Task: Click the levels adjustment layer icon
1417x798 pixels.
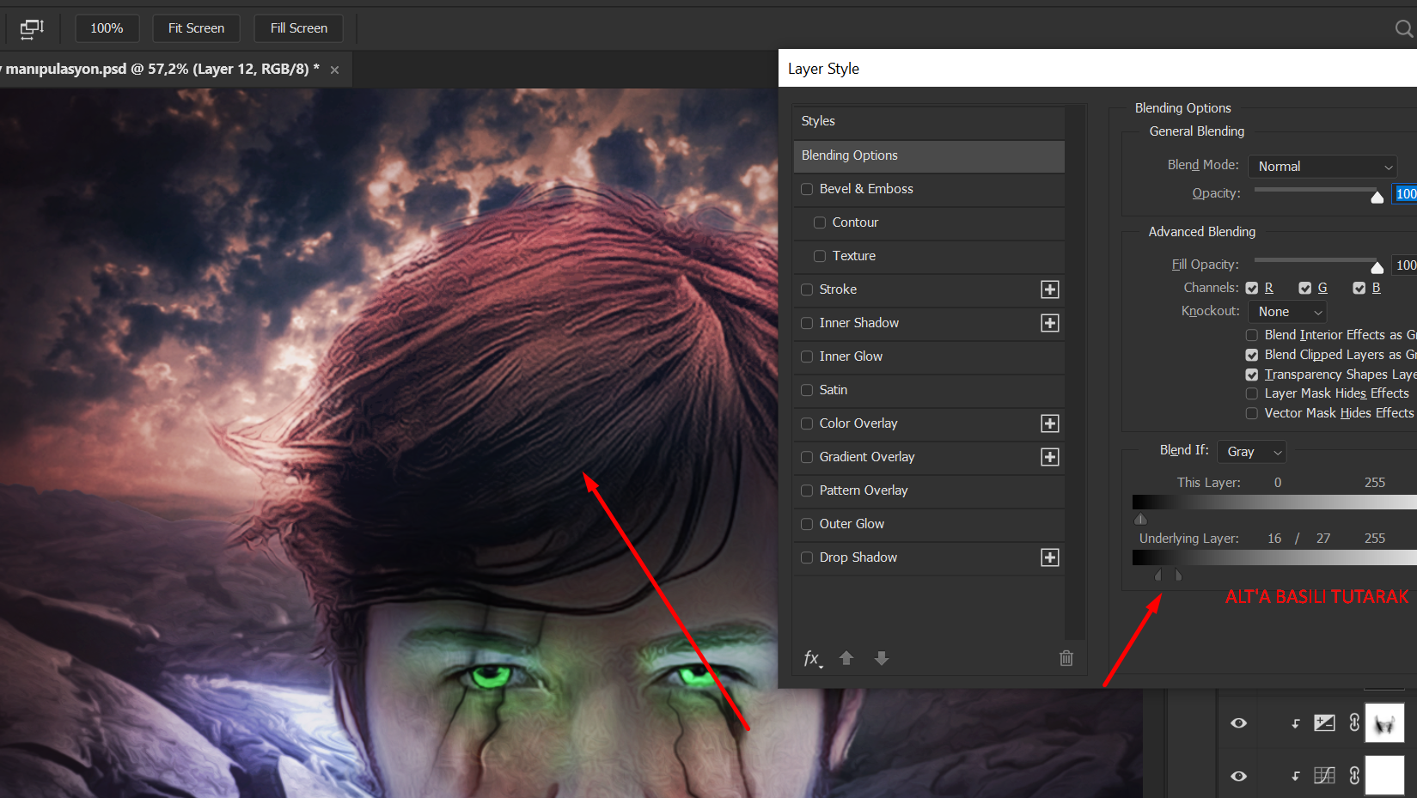Action: (1325, 776)
